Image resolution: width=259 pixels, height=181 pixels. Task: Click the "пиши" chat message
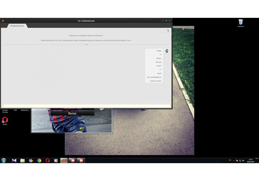point(159,73)
